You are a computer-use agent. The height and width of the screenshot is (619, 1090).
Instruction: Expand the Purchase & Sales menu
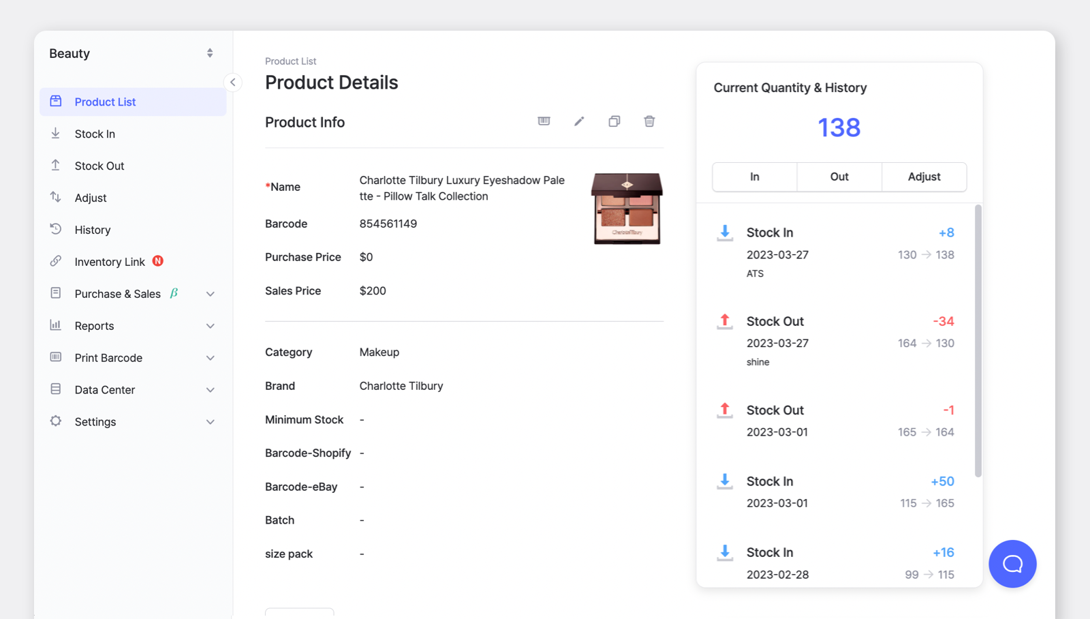click(117, 293)
